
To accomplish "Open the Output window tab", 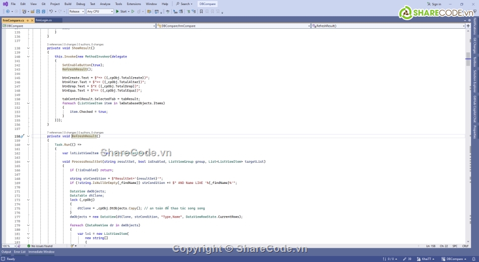I will coord(6,252).
